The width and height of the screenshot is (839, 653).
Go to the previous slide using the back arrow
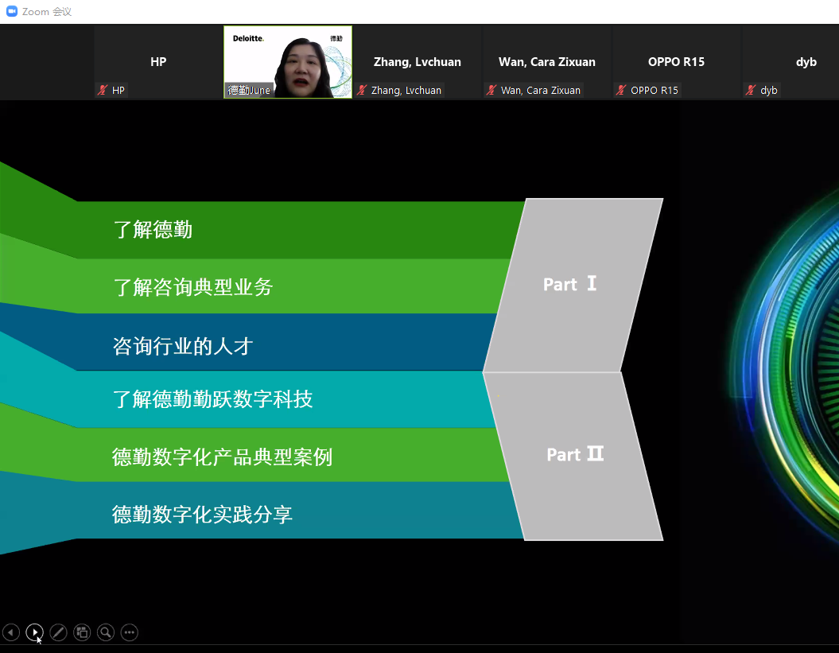pyautogui.click(x=11, y=632)
